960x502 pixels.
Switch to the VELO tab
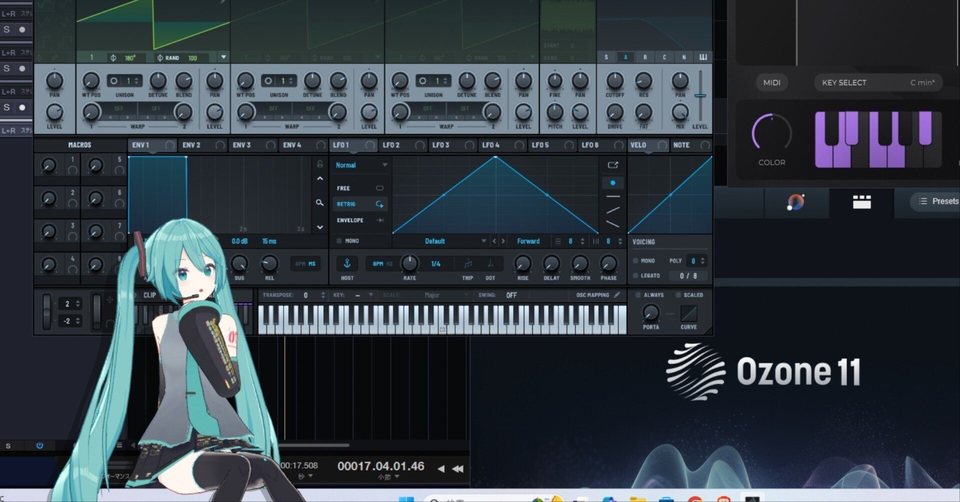tap(648, 145)
